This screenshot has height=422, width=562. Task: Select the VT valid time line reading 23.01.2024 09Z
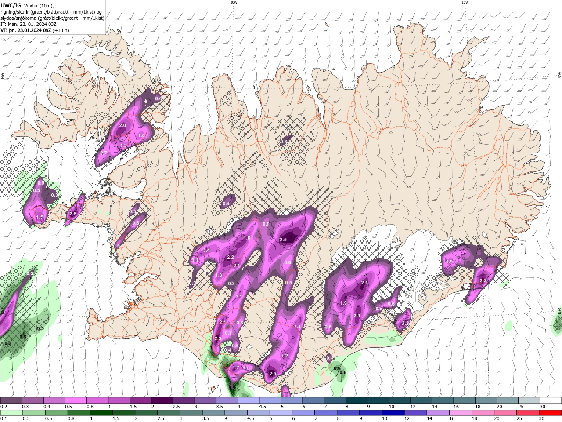coord(35,30)
